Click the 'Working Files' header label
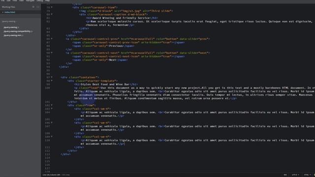 9,7
